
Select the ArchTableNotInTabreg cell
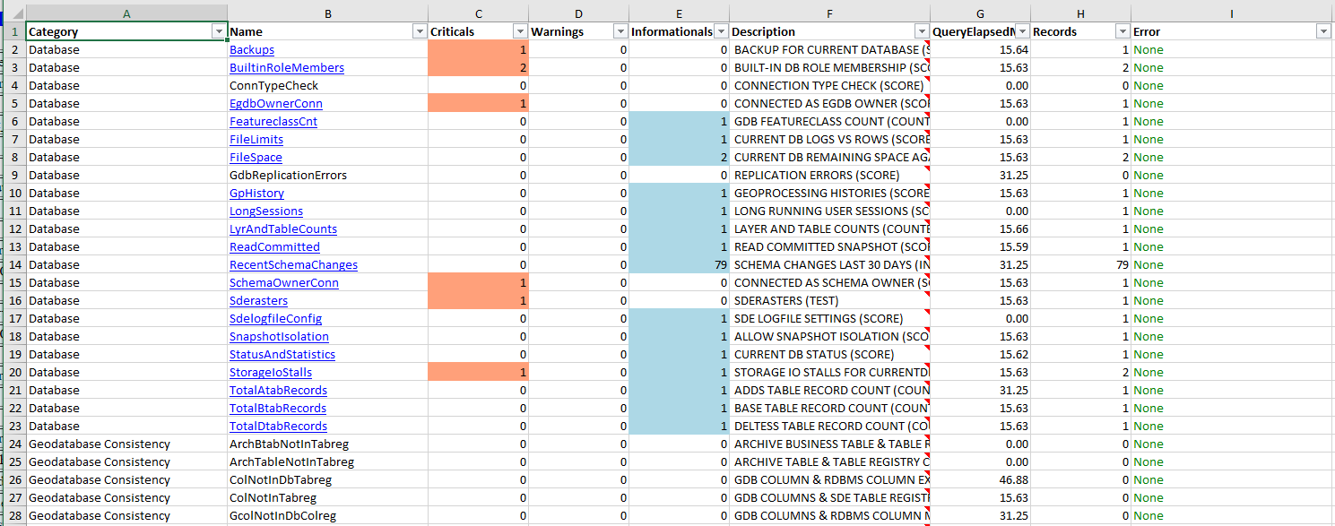327,461
